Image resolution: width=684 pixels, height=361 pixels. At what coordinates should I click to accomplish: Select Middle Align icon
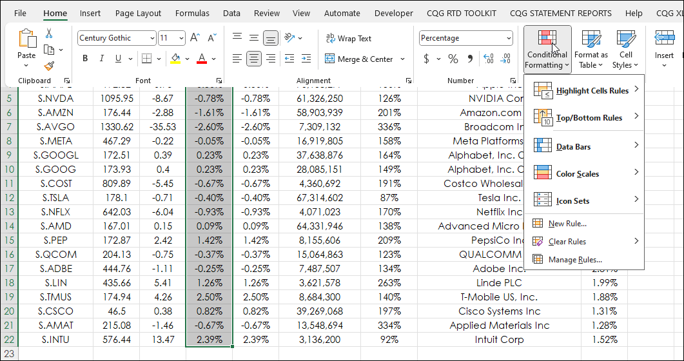tap(254, 38)
